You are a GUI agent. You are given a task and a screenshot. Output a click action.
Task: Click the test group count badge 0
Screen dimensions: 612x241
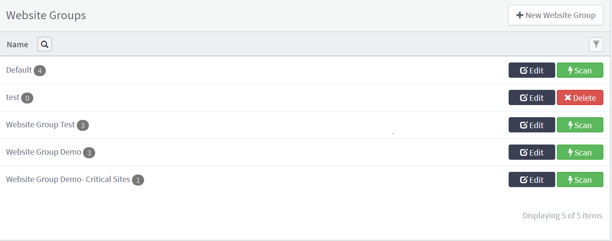point(27,98)
